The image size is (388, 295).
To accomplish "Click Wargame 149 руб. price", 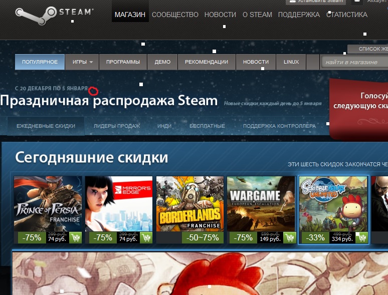I will coord(270,239).
